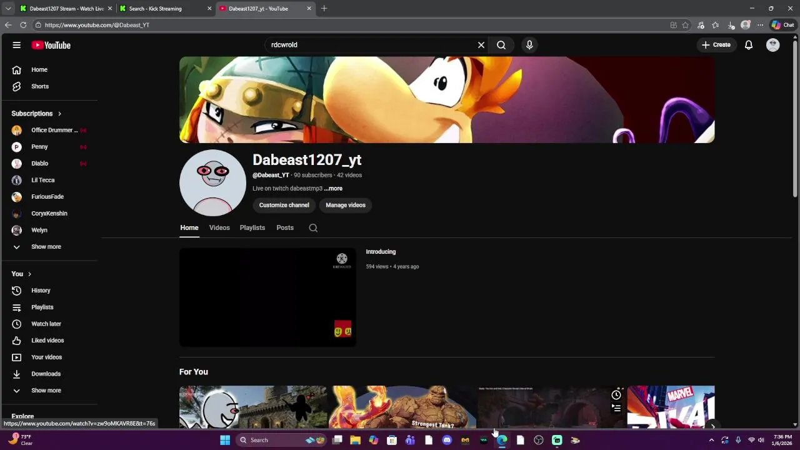800x450 pixels.
Task: Open the Marvel video thumbnail
Action: click(671, 407)
